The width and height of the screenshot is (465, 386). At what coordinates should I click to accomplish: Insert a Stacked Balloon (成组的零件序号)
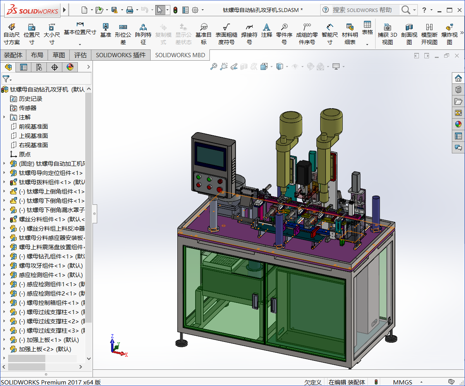pyautogui.click(x=307, y=34)
